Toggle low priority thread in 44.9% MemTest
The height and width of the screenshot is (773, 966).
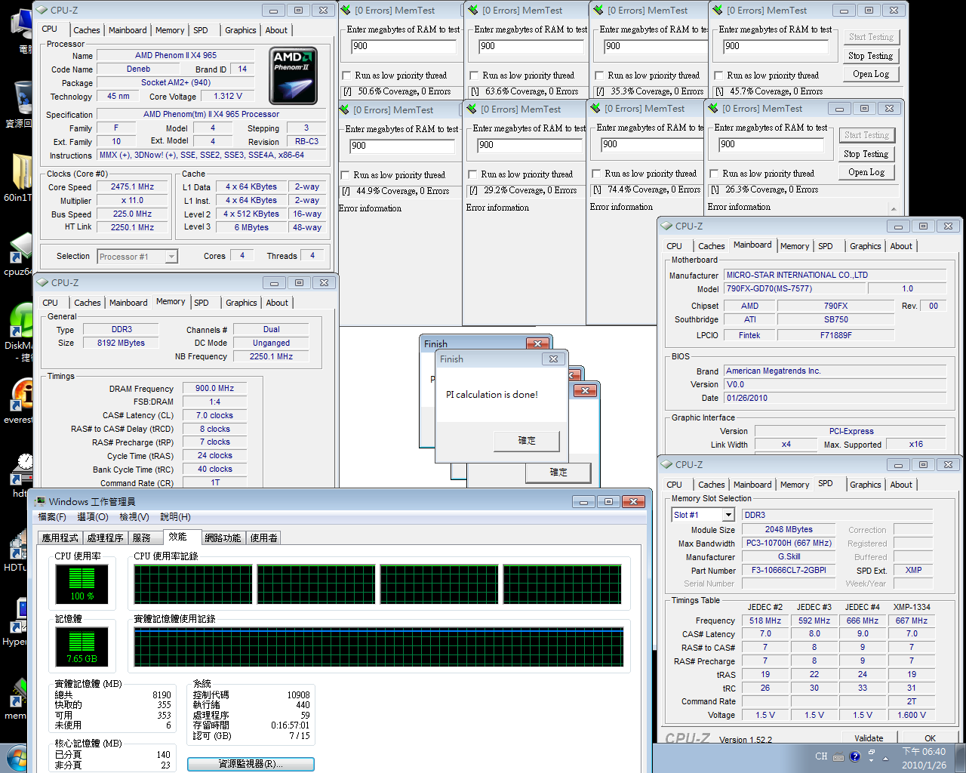(x=346, y=175)
